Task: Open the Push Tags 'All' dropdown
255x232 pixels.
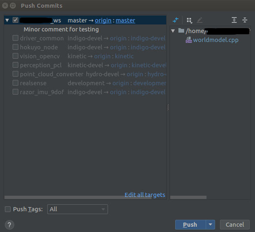Action: 77,209
